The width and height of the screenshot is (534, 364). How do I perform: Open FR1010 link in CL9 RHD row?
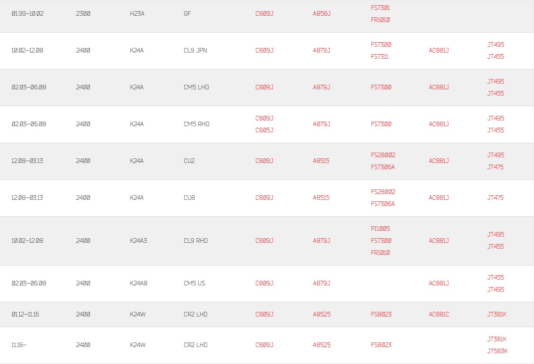pyautogui.click(x=380, y=253)
